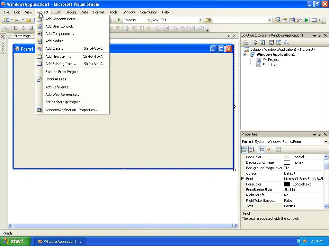Close the Form1 designer document tab
The image size is (329, 246).
point(234,36)
